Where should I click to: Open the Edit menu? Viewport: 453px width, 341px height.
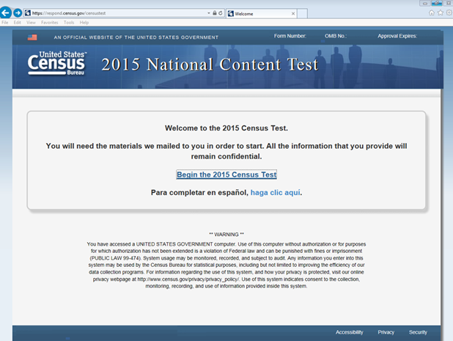click(18, 23)
